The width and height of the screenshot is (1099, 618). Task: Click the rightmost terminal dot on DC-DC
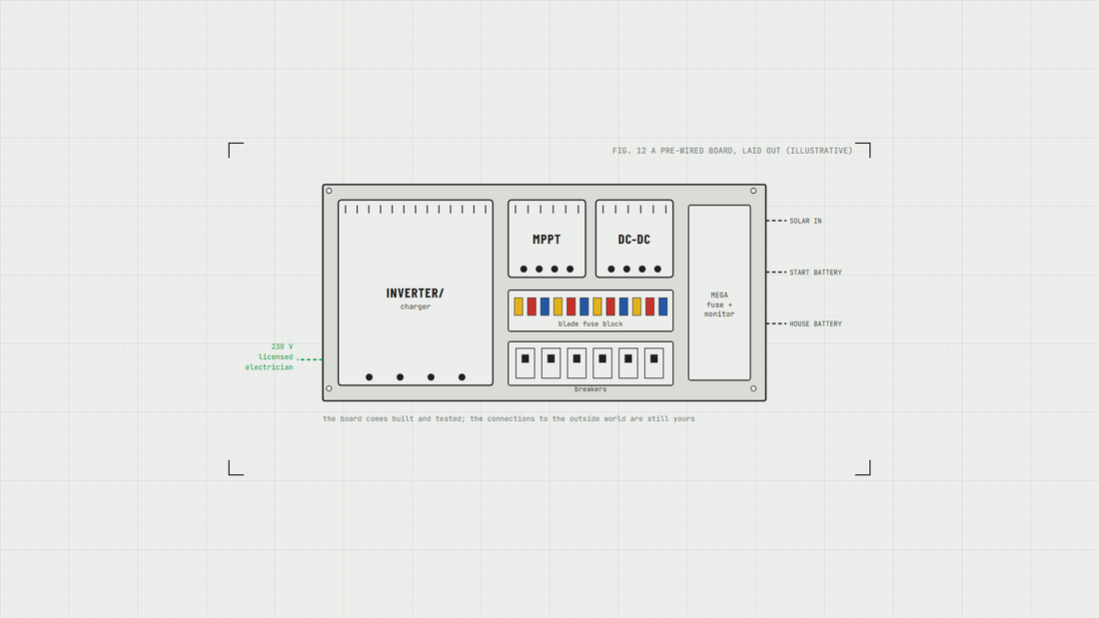[x=657, y=269]
